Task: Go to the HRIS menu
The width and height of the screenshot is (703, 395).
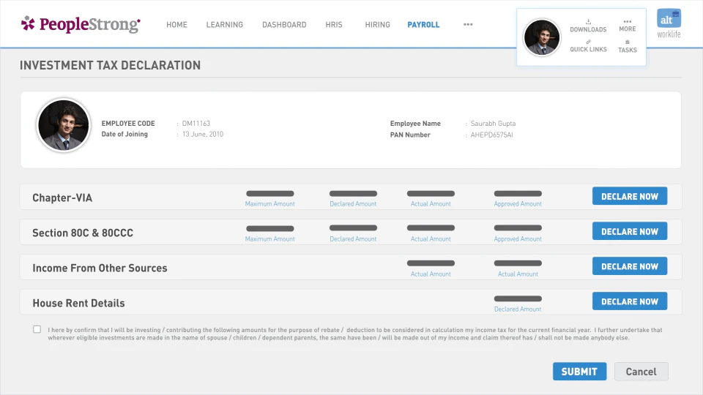Action: [x=334, y=25]
